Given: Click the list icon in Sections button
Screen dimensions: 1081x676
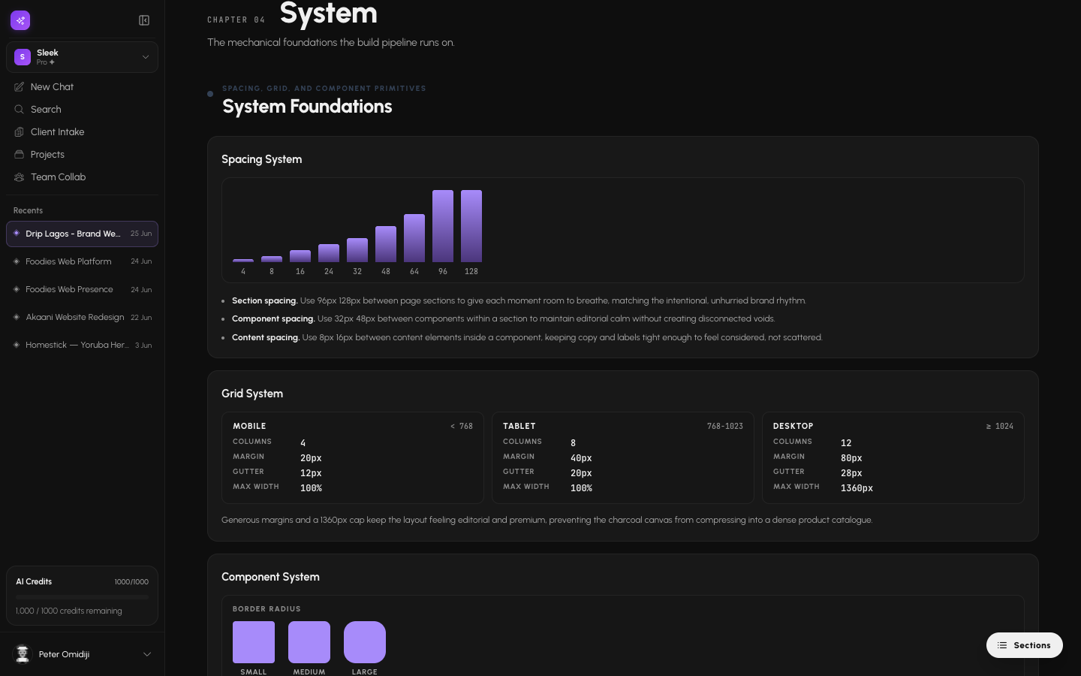Looking at the screenshot, I should click(x=1002, y=645).
